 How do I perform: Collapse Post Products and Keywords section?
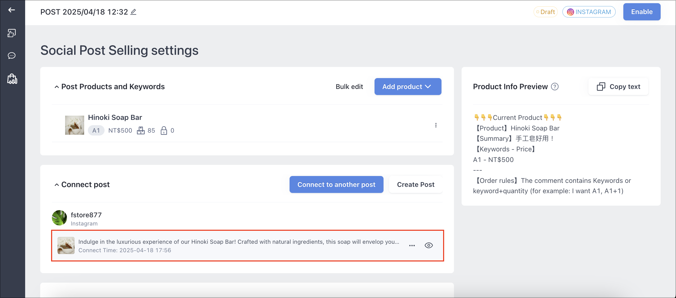coord(57,87)
